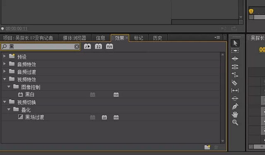Select the 视频特效 folder label
This screenshot has height=155, width=265.
point(26,80)
